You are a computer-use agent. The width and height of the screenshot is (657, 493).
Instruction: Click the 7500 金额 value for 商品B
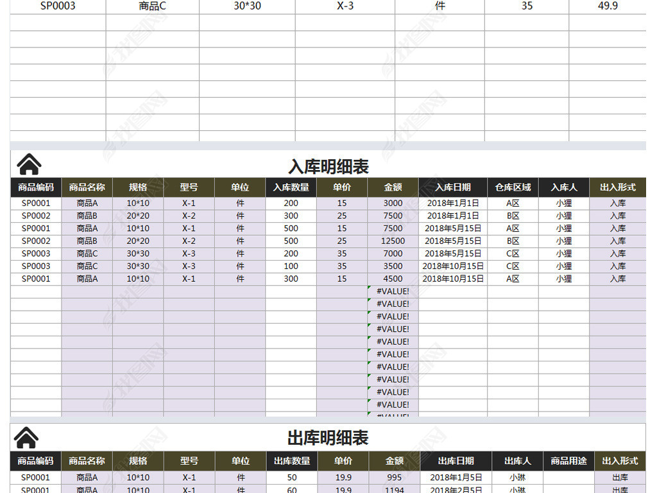coord(393,216)
